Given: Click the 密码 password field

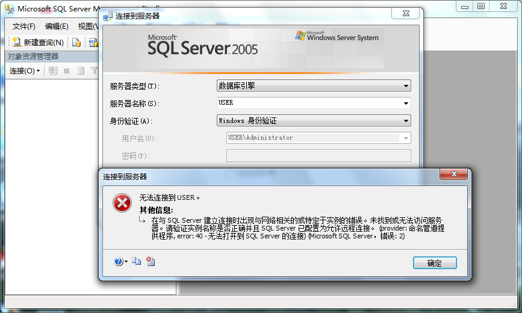Looking at the screenshot, I should 318,155.
